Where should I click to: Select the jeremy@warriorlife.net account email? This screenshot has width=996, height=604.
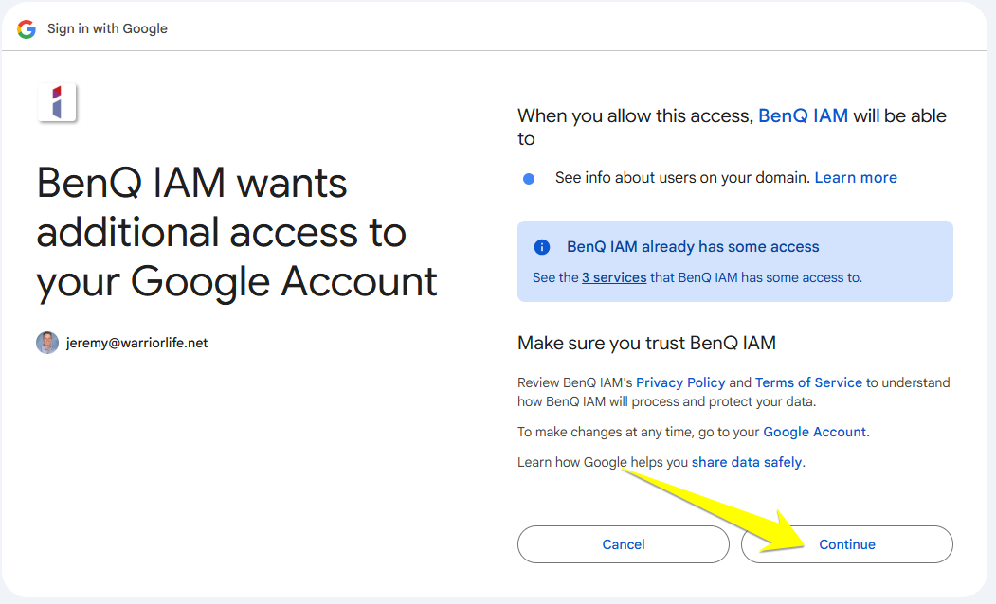(136, 343)
